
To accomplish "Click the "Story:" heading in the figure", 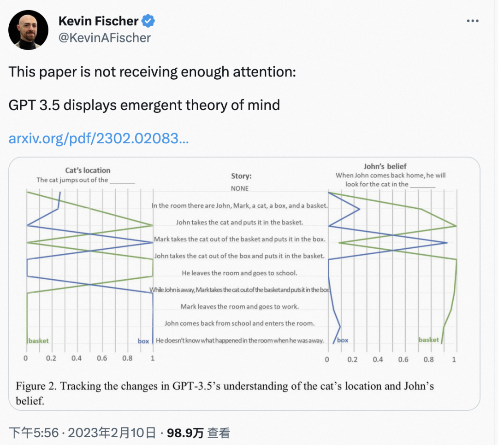I will click(x=241, y=176).
